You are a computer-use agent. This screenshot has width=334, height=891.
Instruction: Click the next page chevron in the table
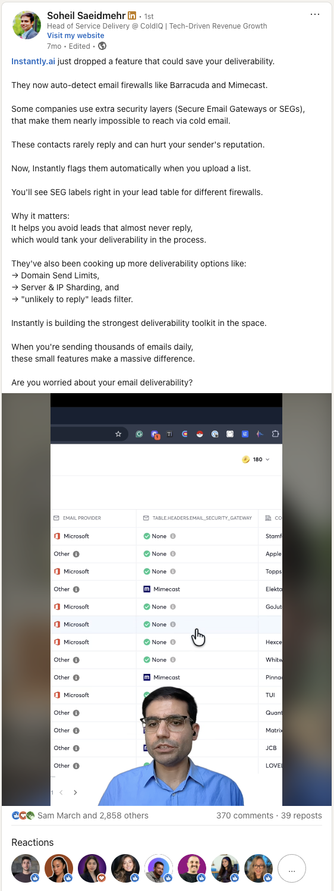click(75, 792)
